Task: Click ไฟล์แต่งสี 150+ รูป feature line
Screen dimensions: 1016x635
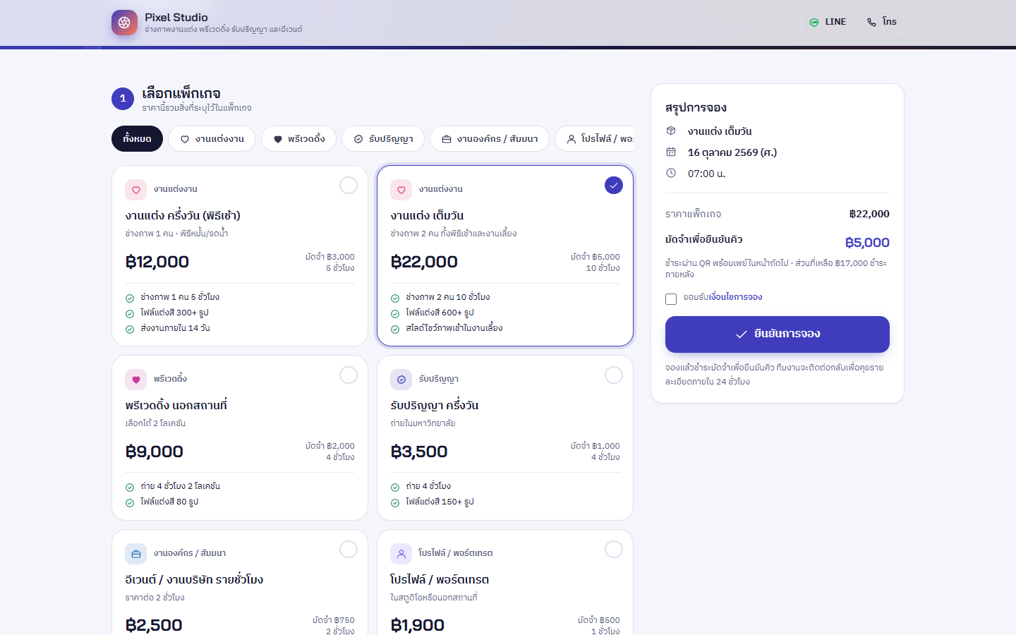Action: (440, 502)
